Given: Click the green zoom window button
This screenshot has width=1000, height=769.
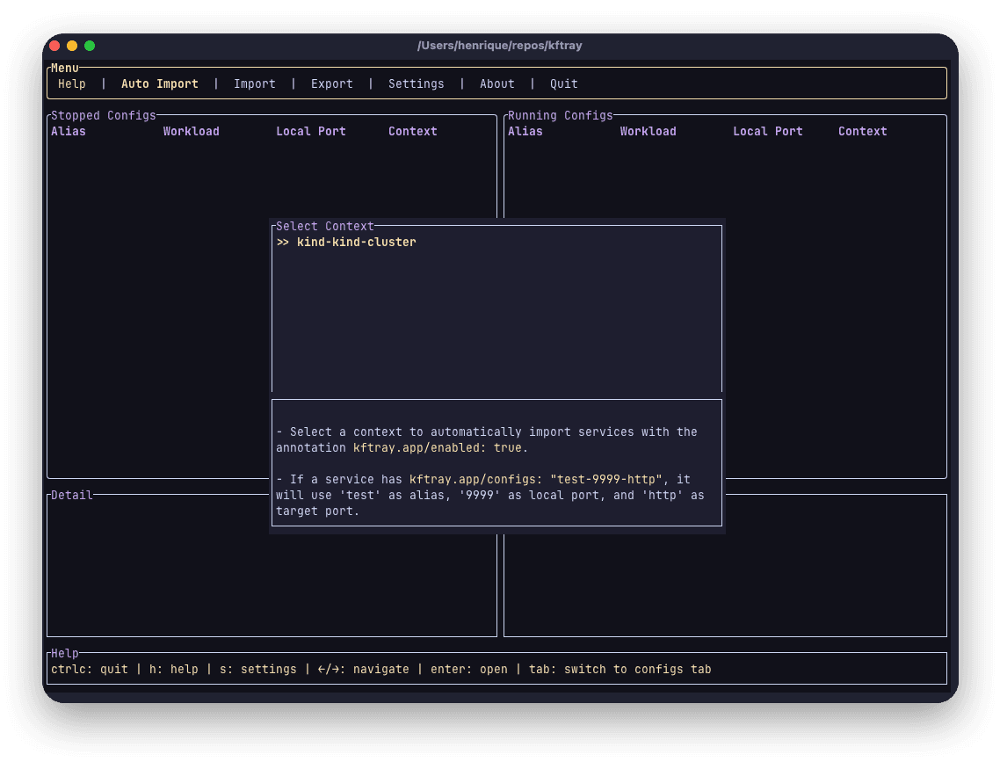Looking at the screenshot, I should point(90,46).
